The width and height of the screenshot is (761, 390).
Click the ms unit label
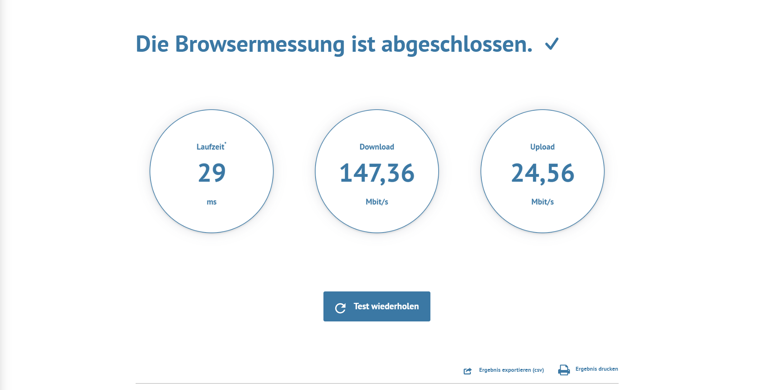[x=211, y=202]
